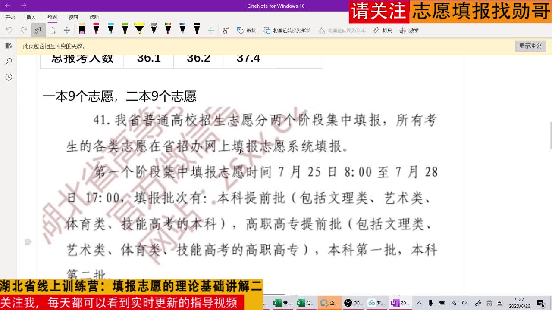Screen dimensions: 552x310
Task: Click the heading 一本9个志愿，二本9个志愿
Action: point(119,96)
